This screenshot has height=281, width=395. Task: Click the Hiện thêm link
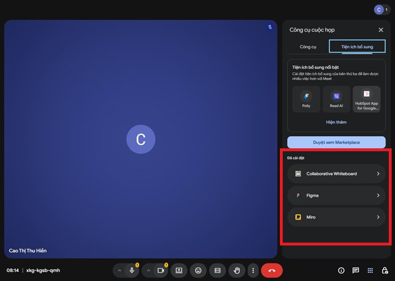click(x=336, y=122)
